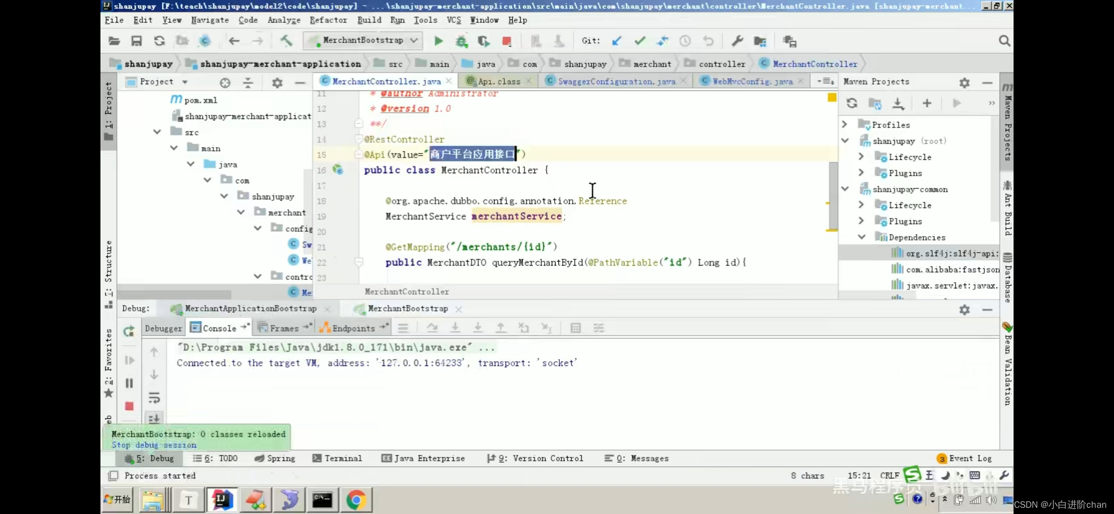1114x514 pixels.
Task: Click the Endpoints panel button
Action: click(352, 327)
